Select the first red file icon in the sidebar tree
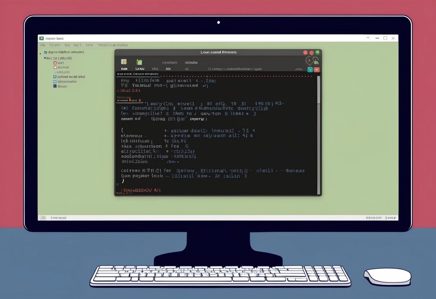Image resolution: width=436 pixels, height=299 pixels. pos(55,63)
